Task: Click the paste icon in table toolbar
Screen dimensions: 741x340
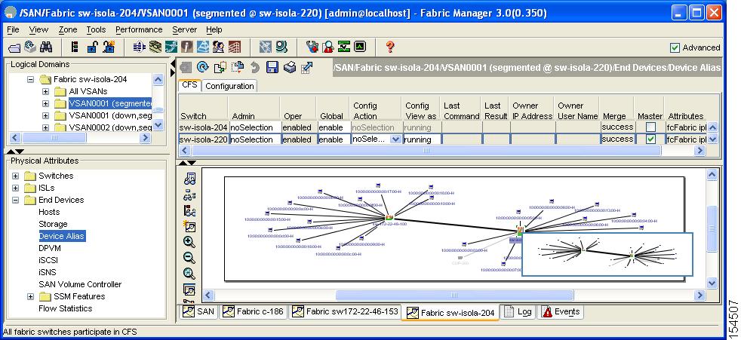Action: pos(237,68)
